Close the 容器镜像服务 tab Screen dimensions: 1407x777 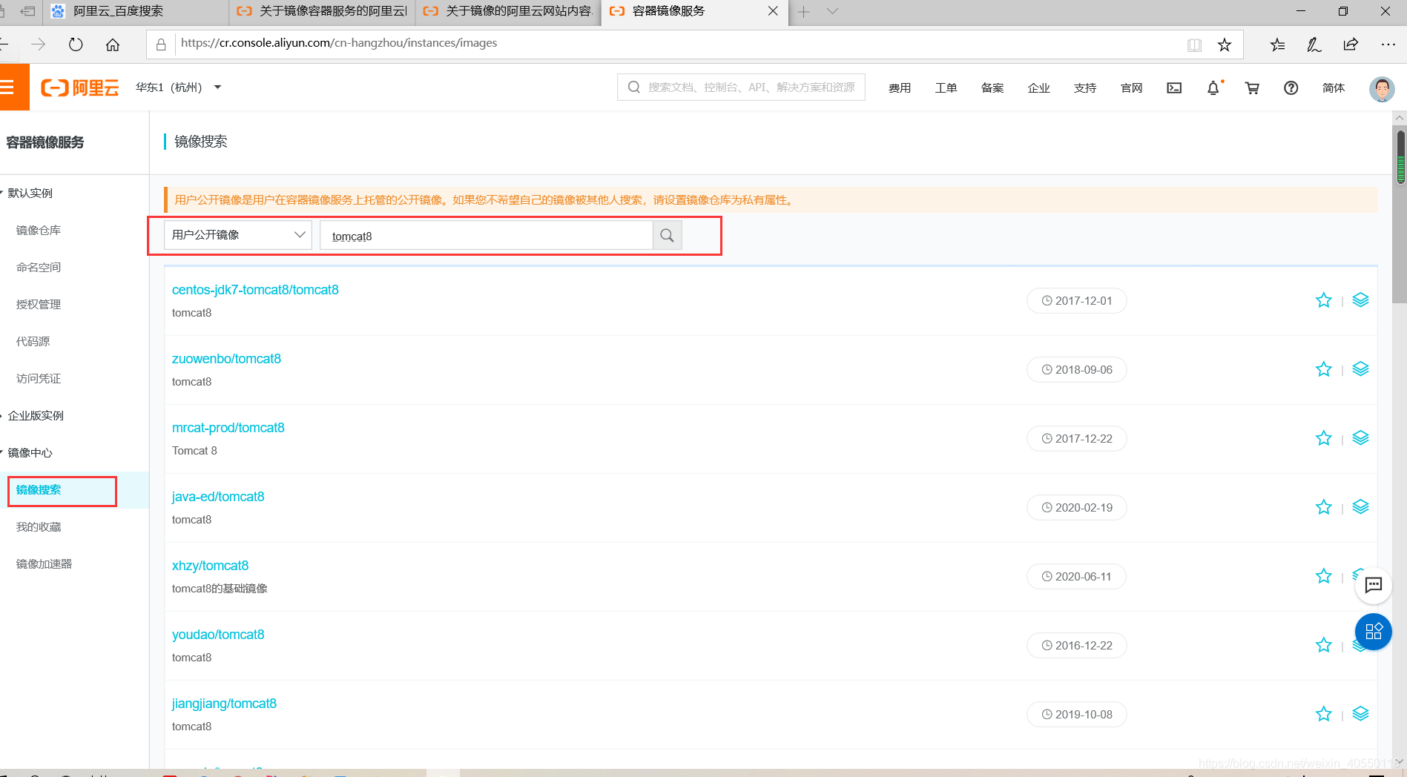773,11
